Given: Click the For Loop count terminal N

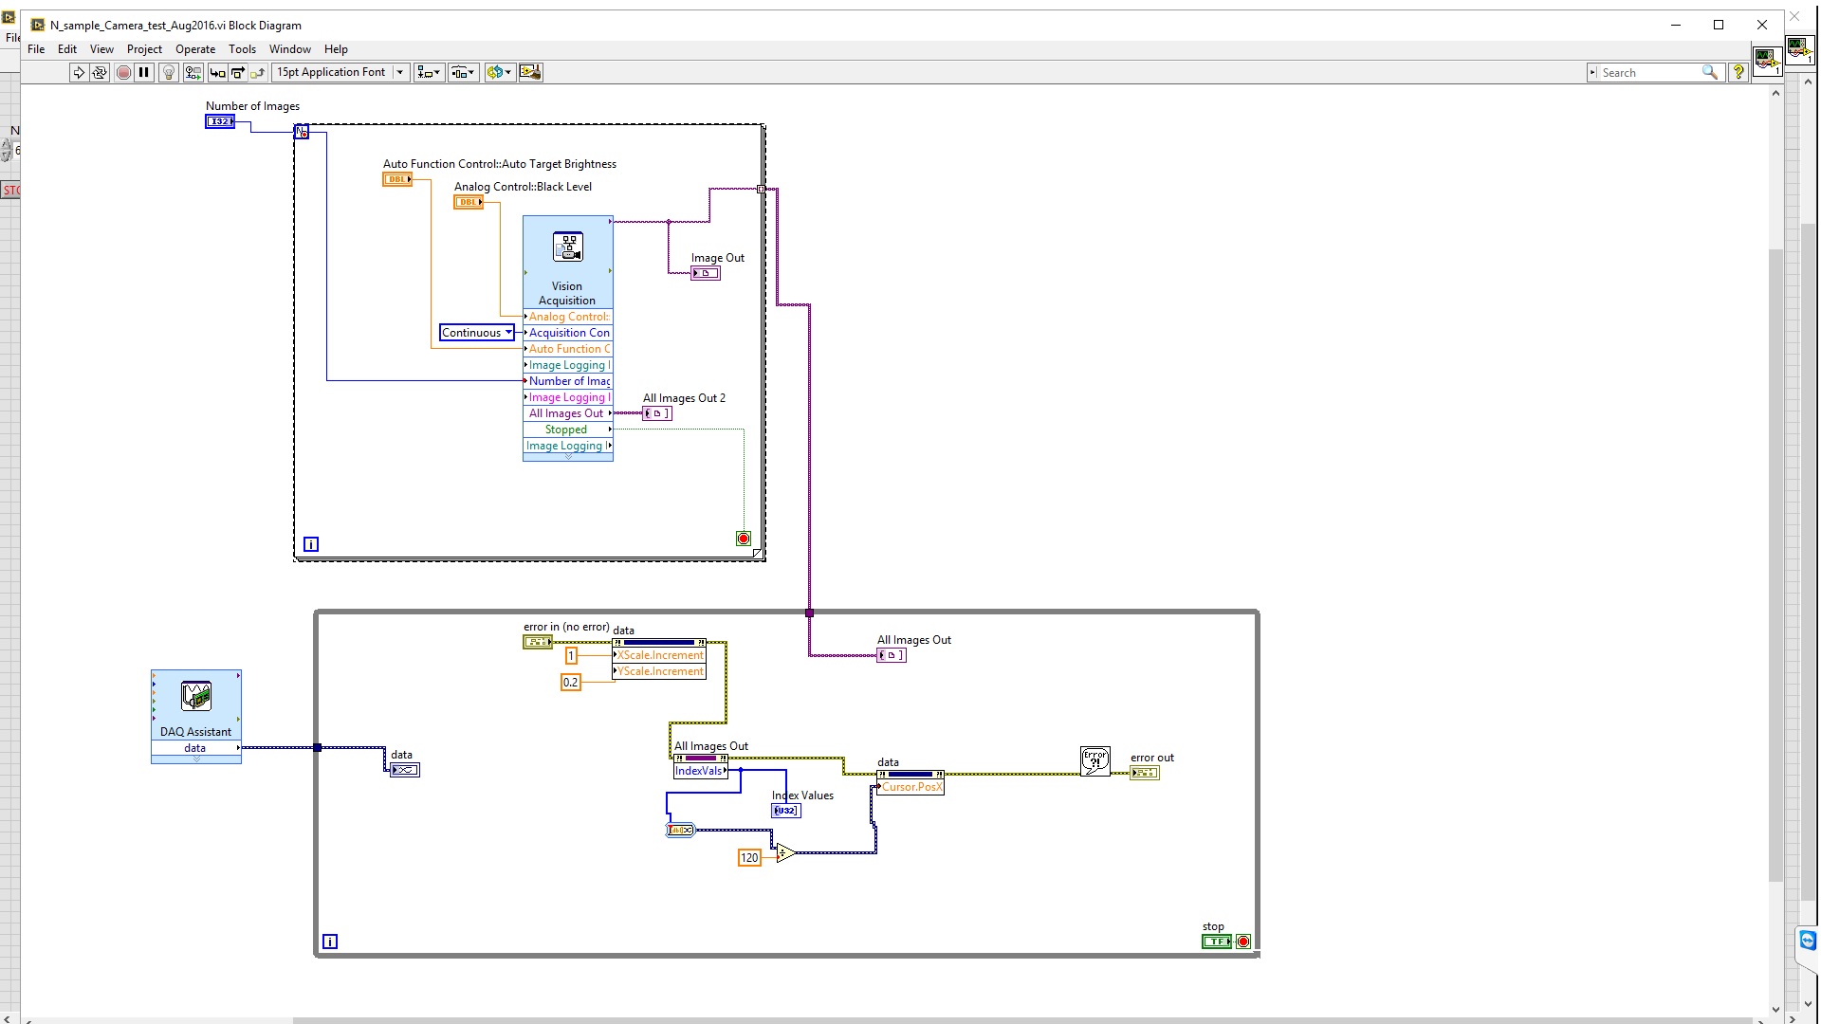Looking at the screenshot, I should pyautogui.click(x=302, y=132).
